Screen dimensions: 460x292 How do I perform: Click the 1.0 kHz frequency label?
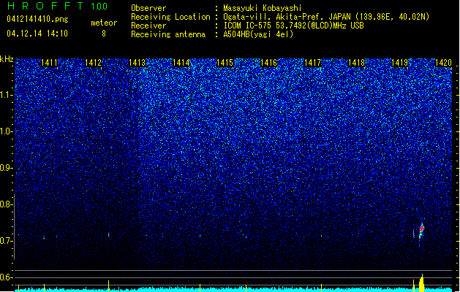(6, 131)
